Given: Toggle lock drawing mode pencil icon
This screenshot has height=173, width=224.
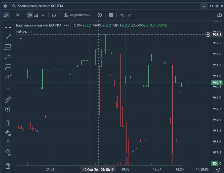Looking at the screenshot, I should (8, 133).
